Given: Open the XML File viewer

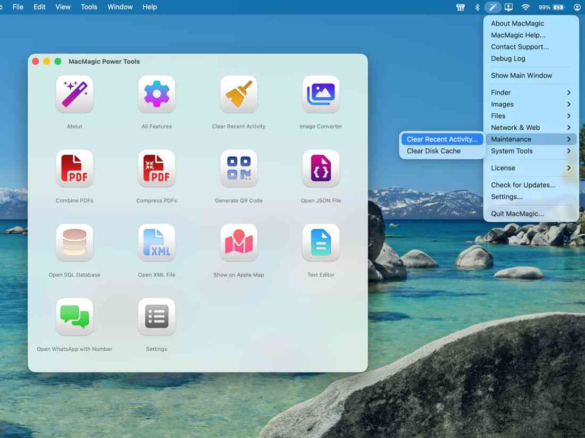Looking at the screenshot, I should coord(156,242).
